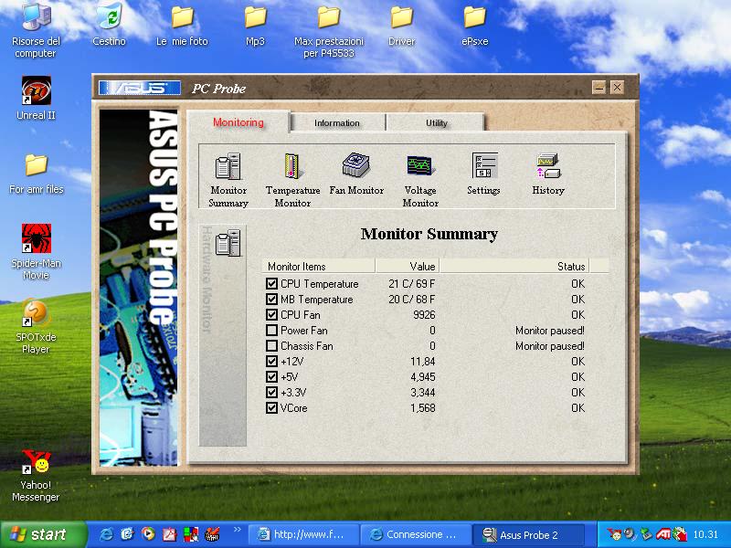Open the For amr files folder

tap(36, 165)
